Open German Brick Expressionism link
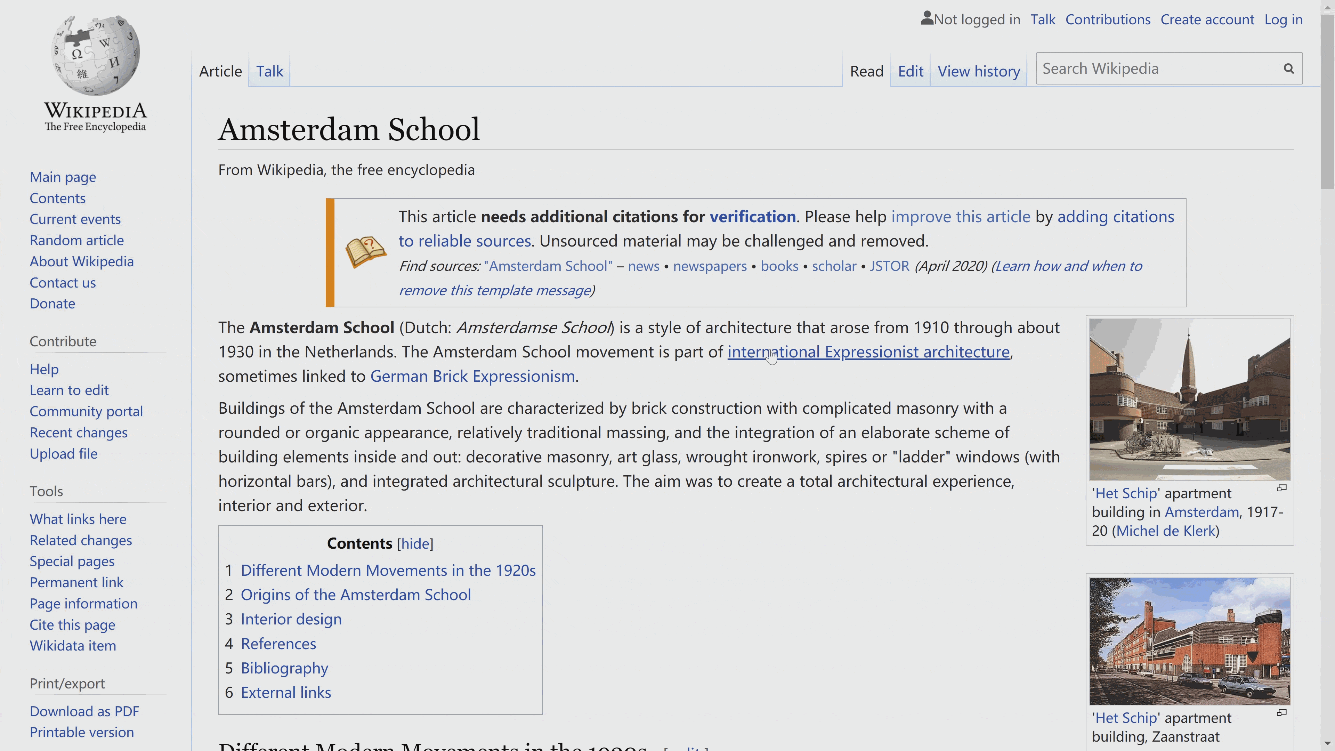This screenshot has height=751, width=1335. 473,376
